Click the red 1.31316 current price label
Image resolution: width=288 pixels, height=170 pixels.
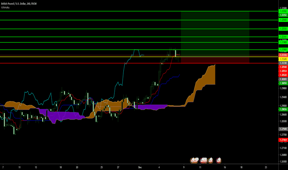[283, 55]
